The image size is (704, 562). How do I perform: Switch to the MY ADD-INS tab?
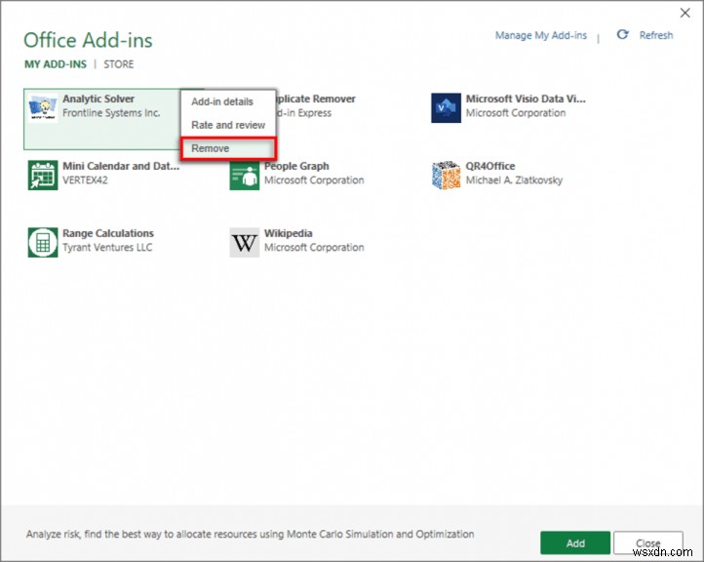point(55,64)
